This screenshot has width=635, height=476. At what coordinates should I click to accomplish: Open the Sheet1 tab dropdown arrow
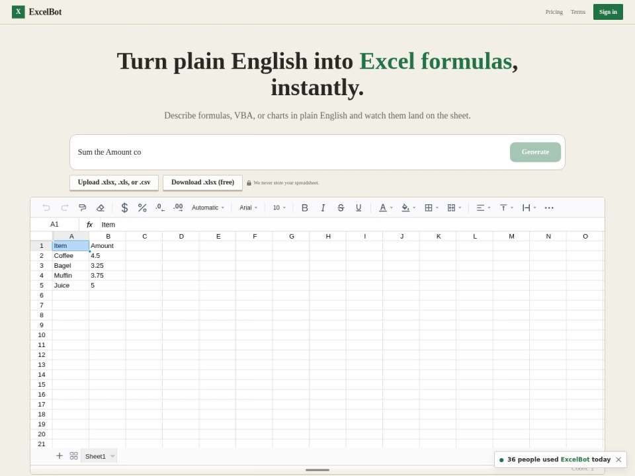pos(112,456)
